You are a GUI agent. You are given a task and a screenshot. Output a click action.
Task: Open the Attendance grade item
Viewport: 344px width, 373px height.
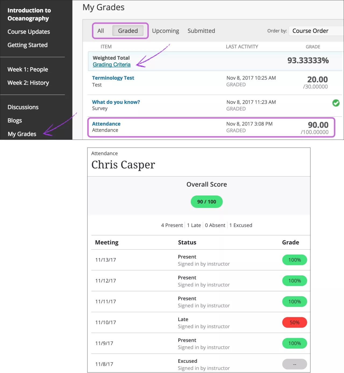[x=106, y=124]
